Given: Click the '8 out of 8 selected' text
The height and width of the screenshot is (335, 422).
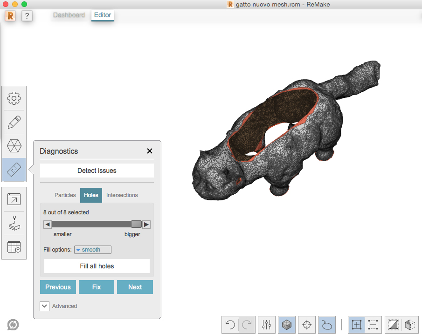Looking at the screenshot, I should click(66, 212).
